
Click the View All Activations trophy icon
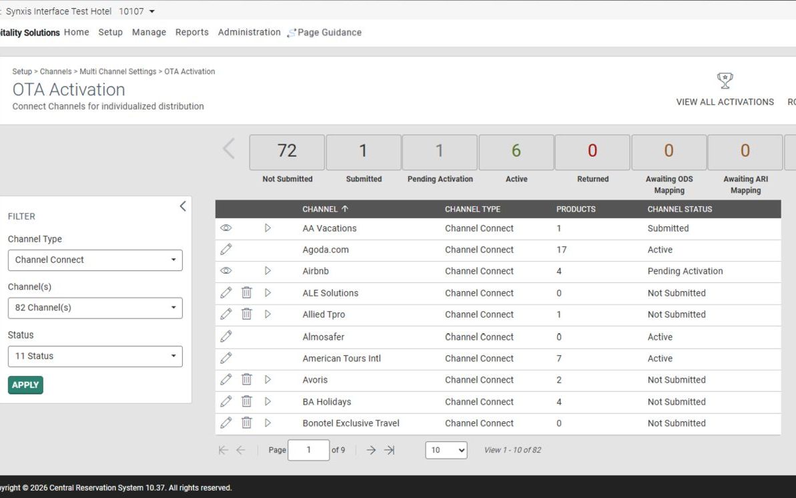725,80
